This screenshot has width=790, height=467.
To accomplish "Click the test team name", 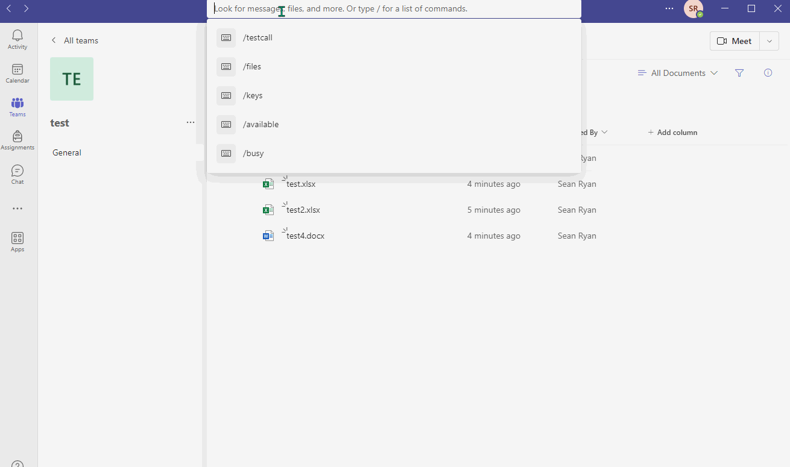I will 60,122.
